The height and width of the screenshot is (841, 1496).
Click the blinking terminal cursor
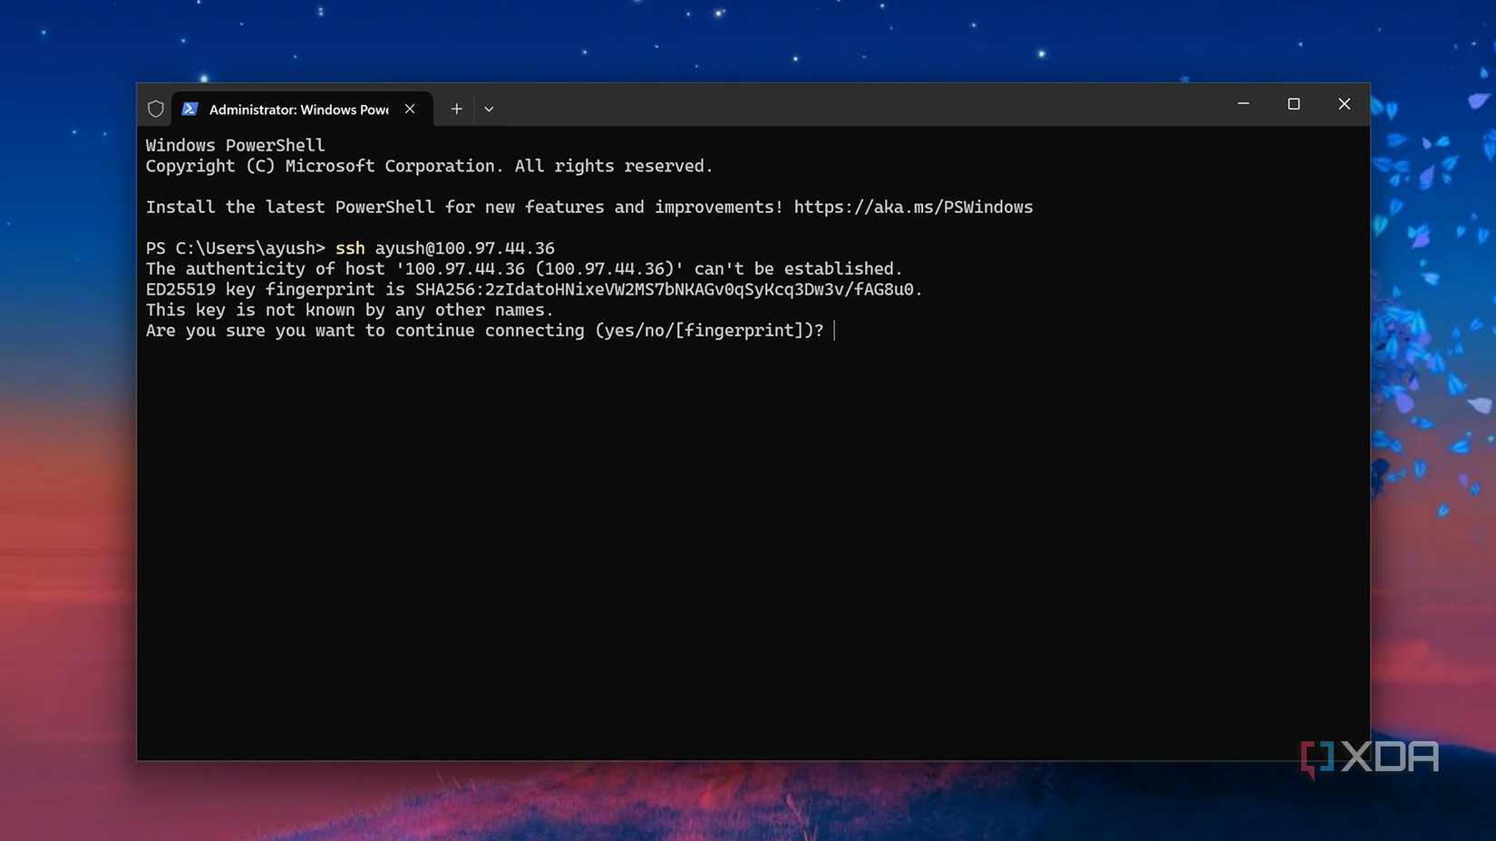(x=834, y=331)
